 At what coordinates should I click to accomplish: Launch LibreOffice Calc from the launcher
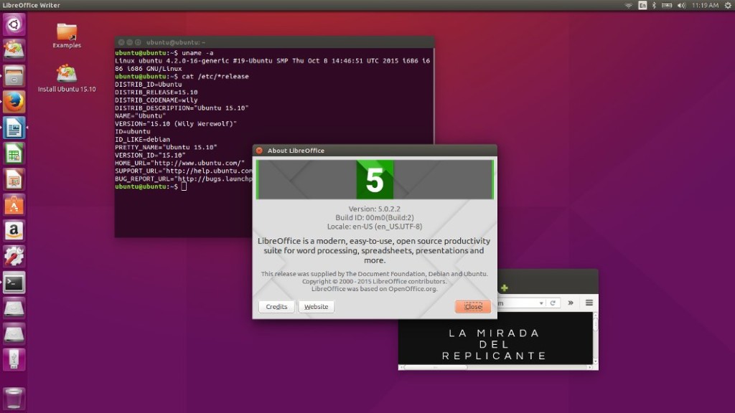pyautogui.click(x=14, y=153)
